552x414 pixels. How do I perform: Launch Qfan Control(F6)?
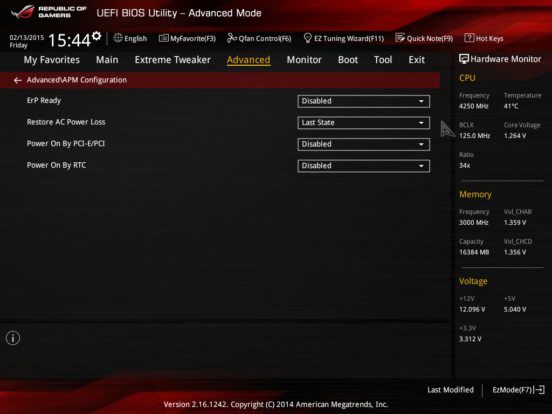tap(265, 38)
